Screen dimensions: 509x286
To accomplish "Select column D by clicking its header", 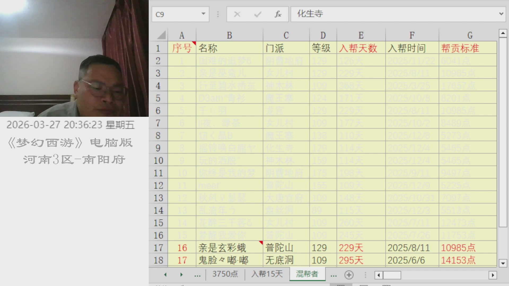I will tap(323, 34).
